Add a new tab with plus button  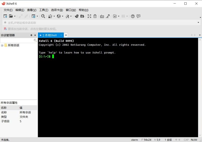(x=66, y=35)
